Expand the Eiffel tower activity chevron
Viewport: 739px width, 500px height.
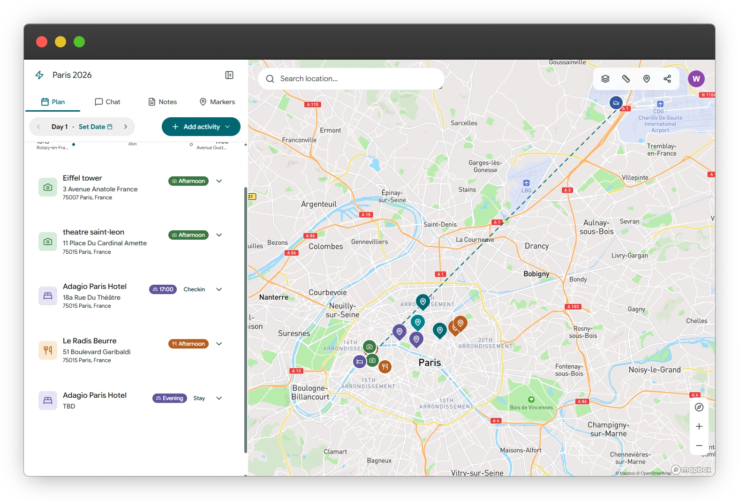(219, 181)
